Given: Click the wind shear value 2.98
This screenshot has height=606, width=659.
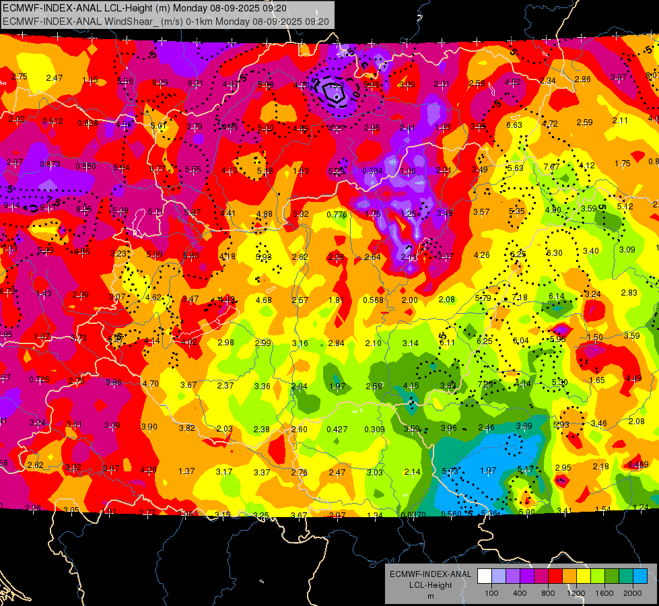Looking at the screenshot, I should click(226, 342).
